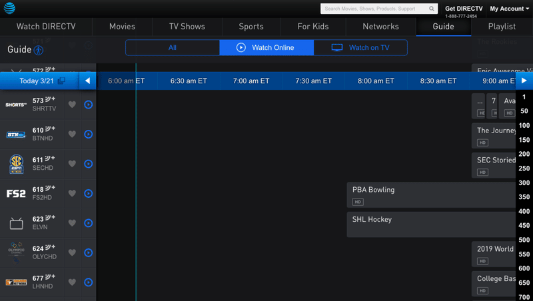Open the Networks tab

coord(380,27)
